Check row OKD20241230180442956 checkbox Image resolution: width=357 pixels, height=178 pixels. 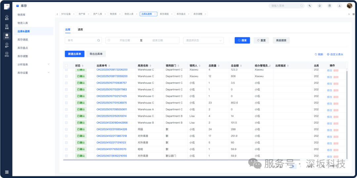(66, 123)
